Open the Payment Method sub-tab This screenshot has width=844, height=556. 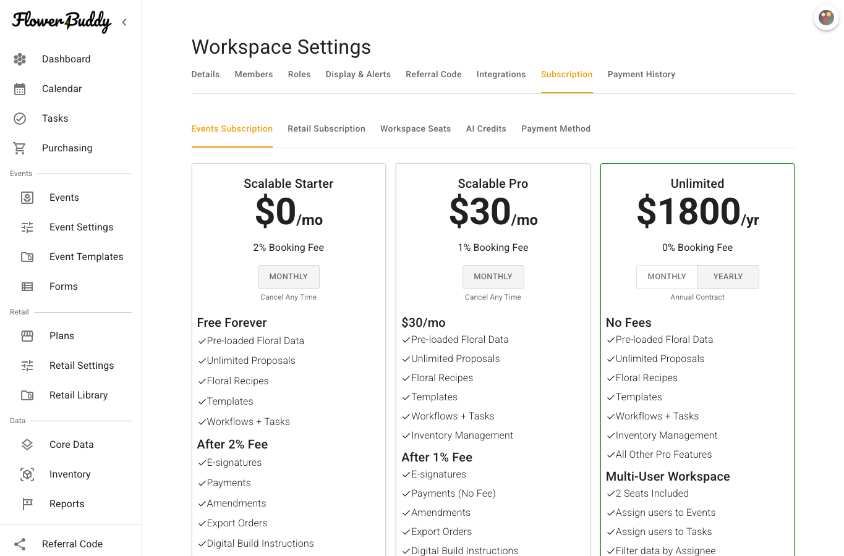(556, 129)
